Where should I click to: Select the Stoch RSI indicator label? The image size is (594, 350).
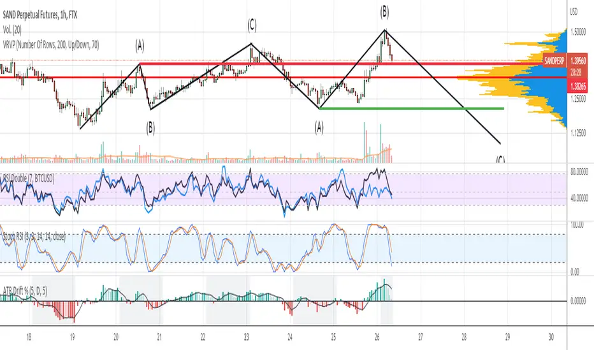pos(34,237)
